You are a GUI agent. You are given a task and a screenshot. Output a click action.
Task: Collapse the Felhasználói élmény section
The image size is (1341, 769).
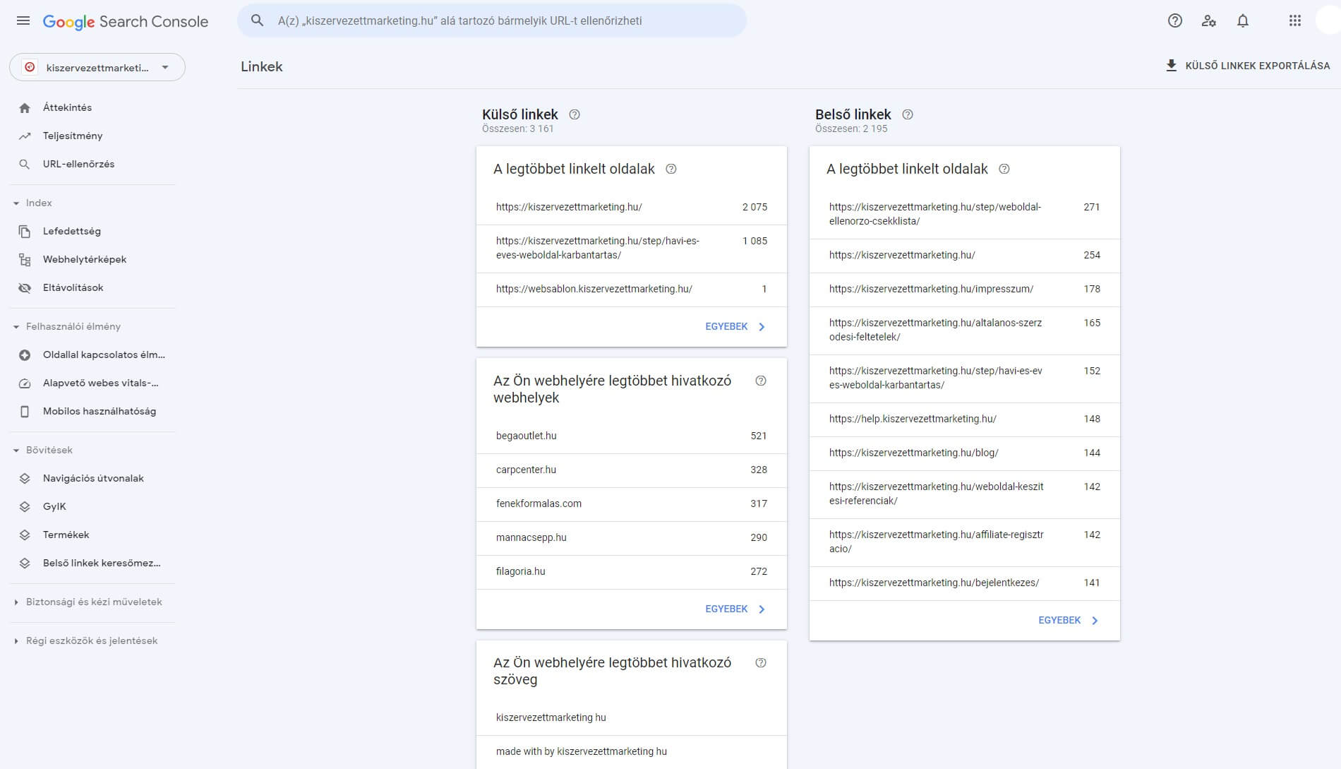(x=16, y=327)
